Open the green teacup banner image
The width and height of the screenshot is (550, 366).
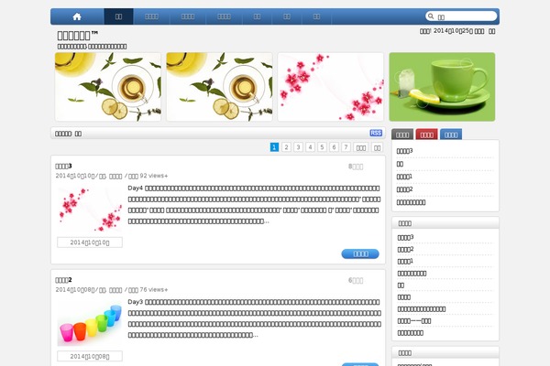point(442,87)
